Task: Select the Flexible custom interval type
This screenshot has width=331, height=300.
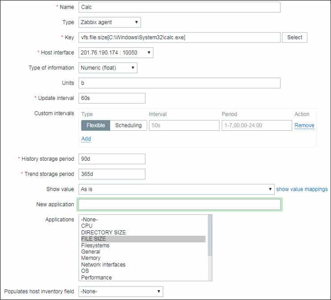Action: click(95, 125)
